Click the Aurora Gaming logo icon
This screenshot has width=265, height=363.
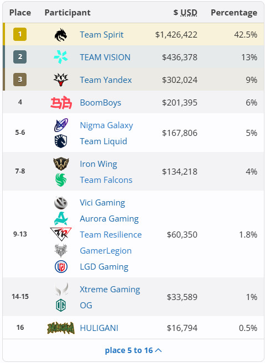coord(61,219)
